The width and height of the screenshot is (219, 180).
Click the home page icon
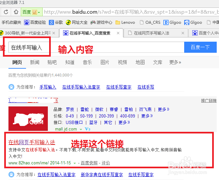(16, 12)
